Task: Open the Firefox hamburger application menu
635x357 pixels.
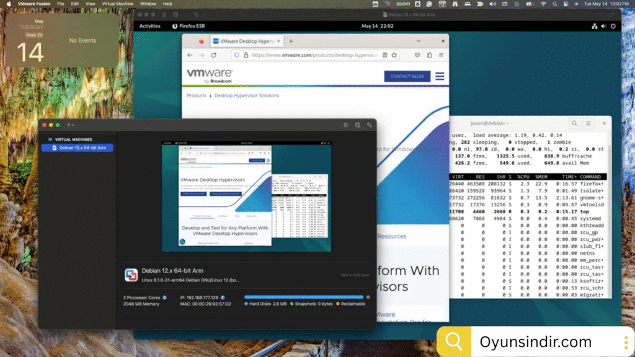Action: click(440, 55)
